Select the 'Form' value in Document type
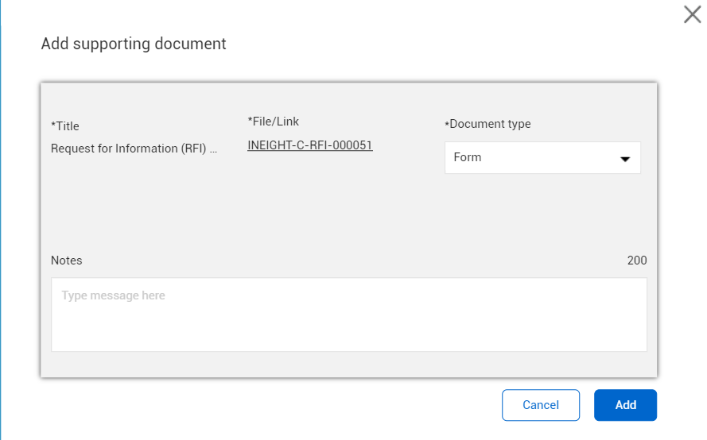The image size is (707, 440). [468, 157]
